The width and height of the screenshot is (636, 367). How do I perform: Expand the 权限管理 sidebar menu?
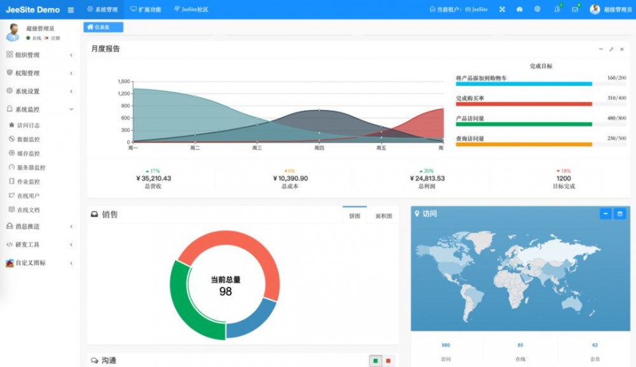(x=35, y=73)
